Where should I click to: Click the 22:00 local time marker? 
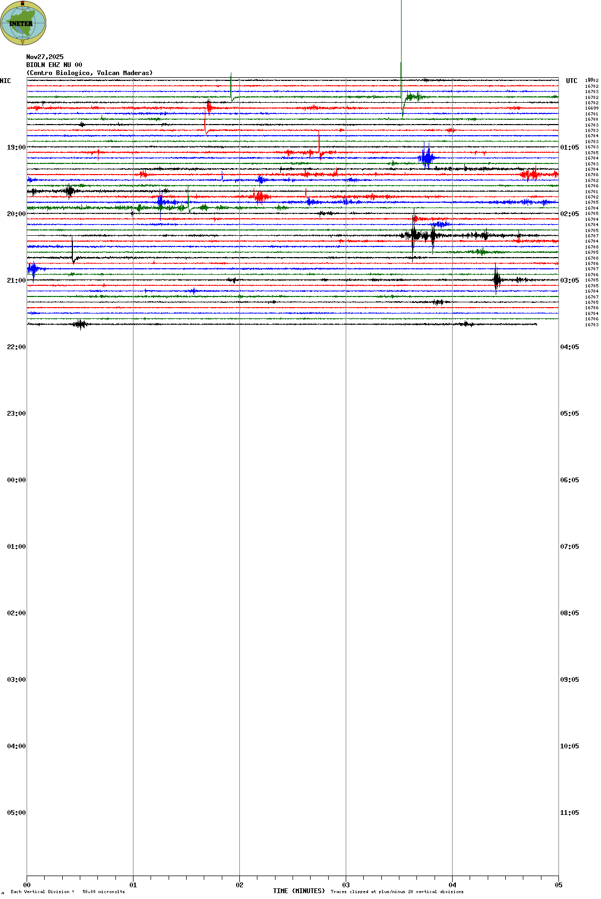(x=16, y=347)
